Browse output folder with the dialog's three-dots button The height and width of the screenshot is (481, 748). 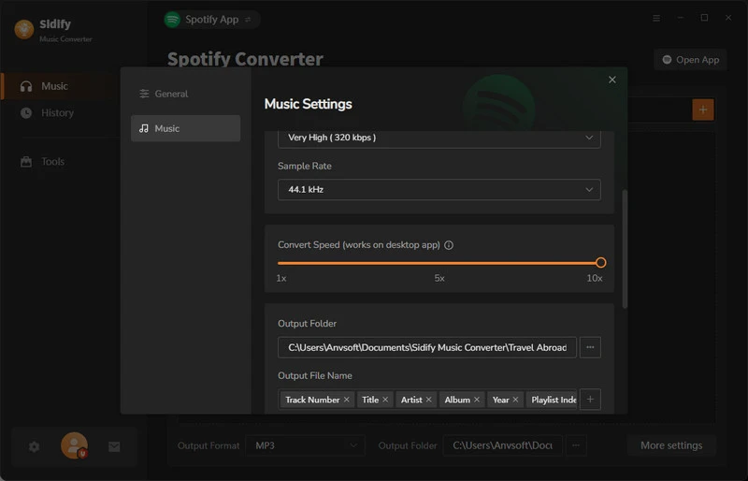click(590, 347)
